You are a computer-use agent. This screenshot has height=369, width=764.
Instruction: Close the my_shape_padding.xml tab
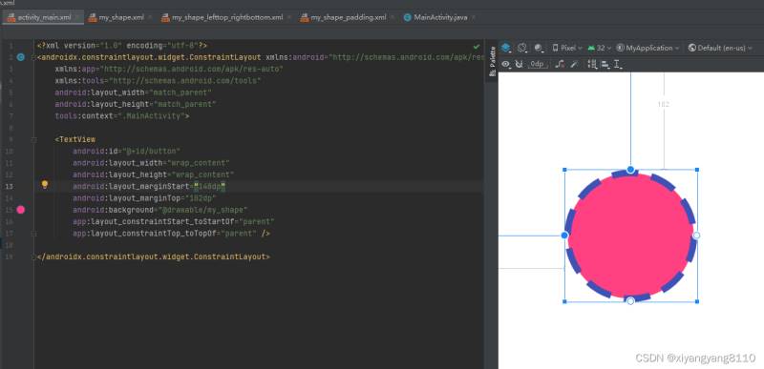(x=393, y=17)
